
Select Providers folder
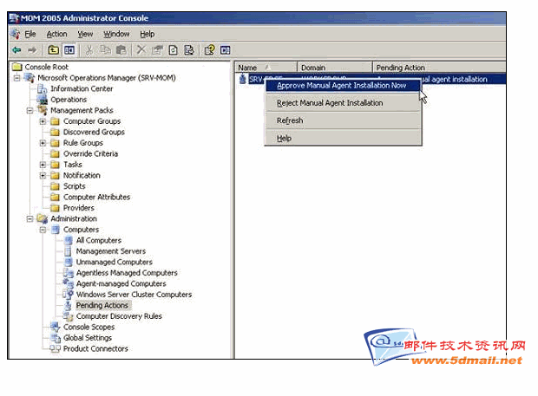pos(79,208)
